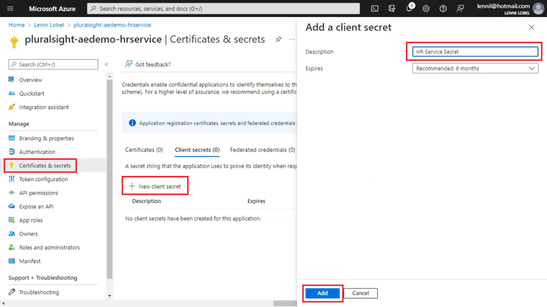
Task: Open the notifications bell icon
Action: [x=409, y=8]
